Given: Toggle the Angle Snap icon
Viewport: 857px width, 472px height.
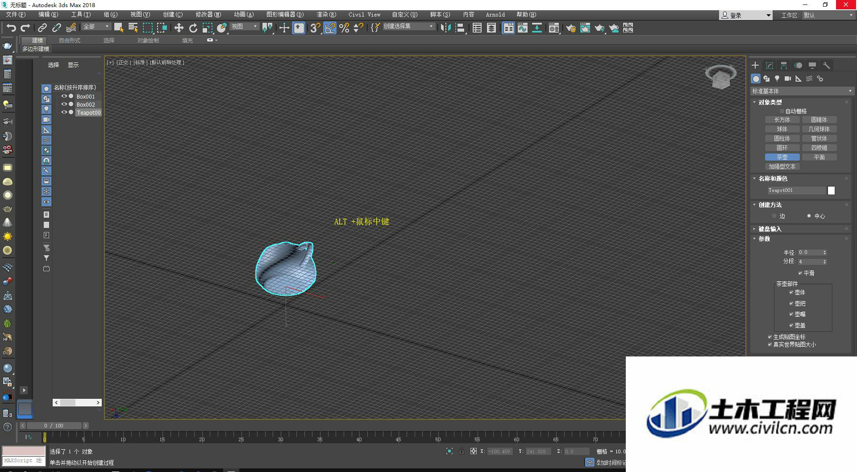Looking at the screenshot, I should (330, 28).
